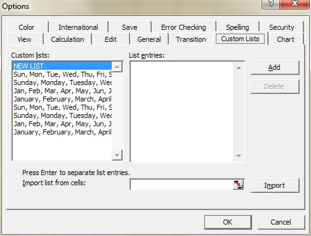Confirm with the OK button
Viewport: 311px width, 236px height.
pyautogui.click(x=228, y=222)
